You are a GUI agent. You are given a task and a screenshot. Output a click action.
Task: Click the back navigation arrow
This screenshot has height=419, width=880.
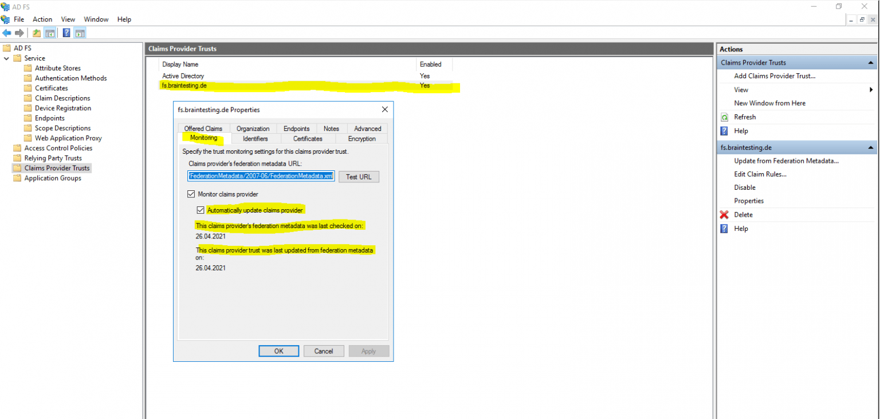pyautogui.click(x=6, y=33)
